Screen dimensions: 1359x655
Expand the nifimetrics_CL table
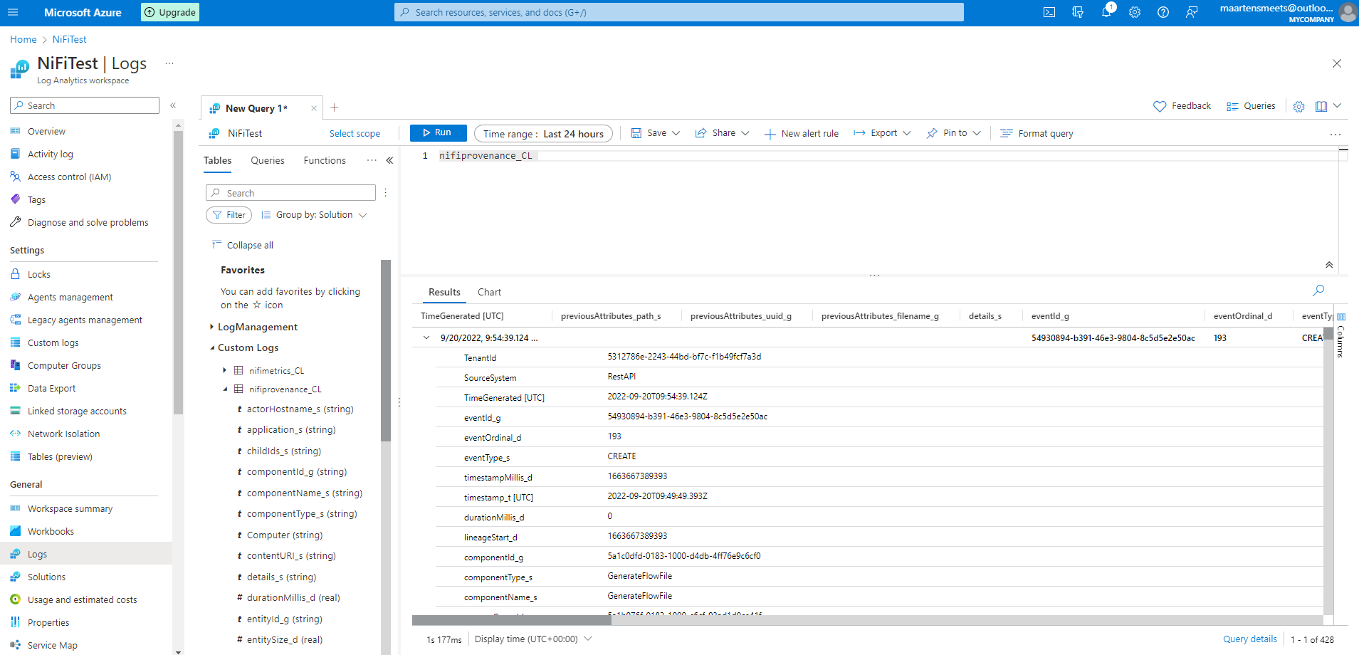(x=225, y=370)
